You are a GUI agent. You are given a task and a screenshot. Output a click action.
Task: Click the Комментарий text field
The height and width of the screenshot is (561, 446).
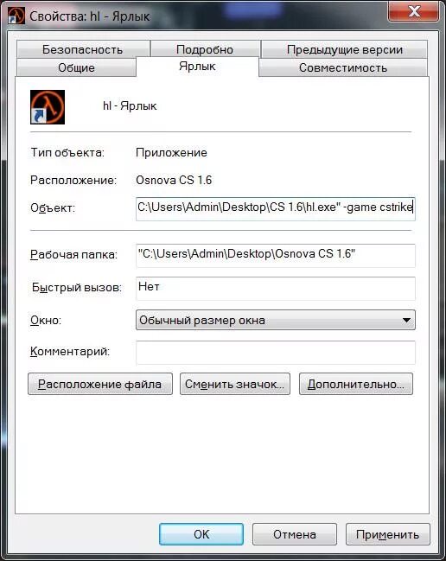coord(276,353)
